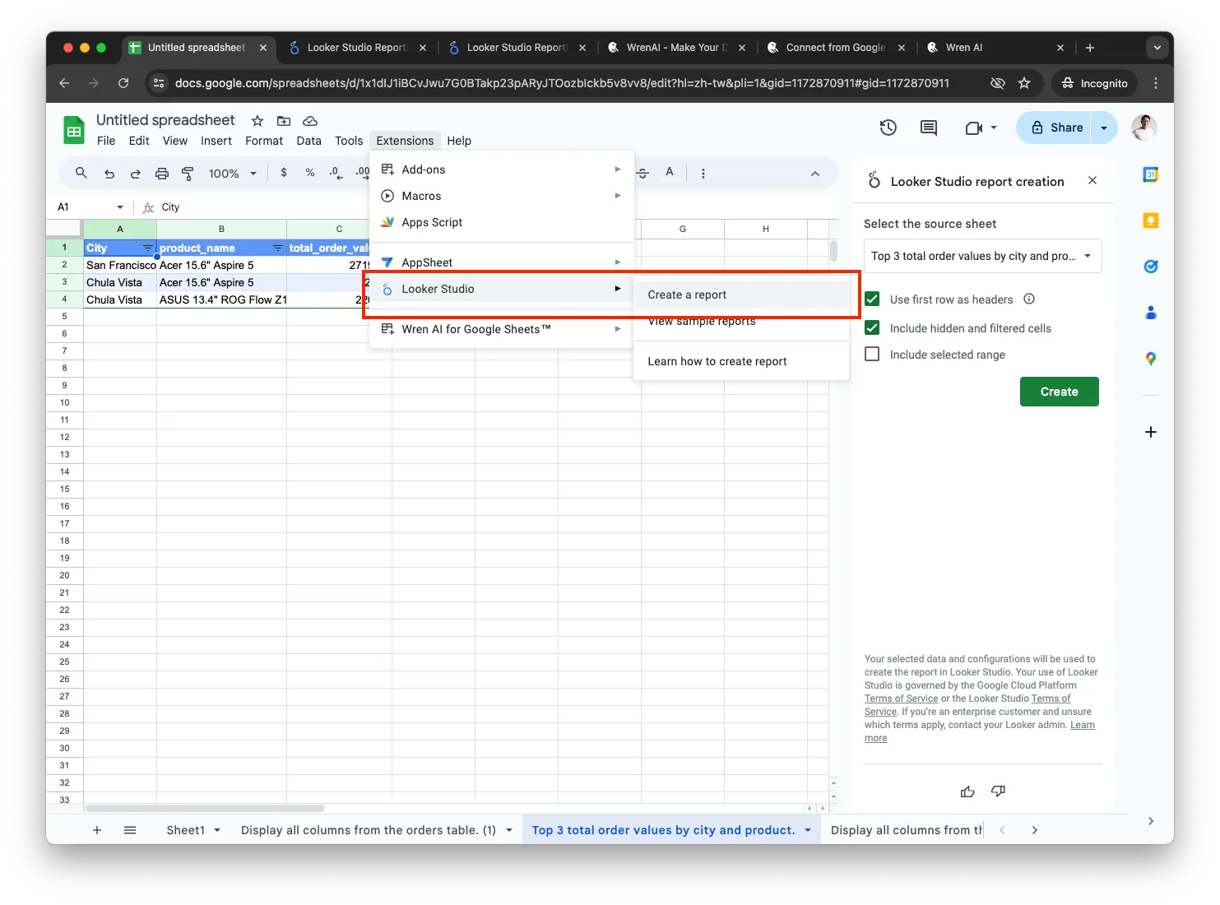Format as percent
Screen dimensions: 1220x905
[310, 173]
